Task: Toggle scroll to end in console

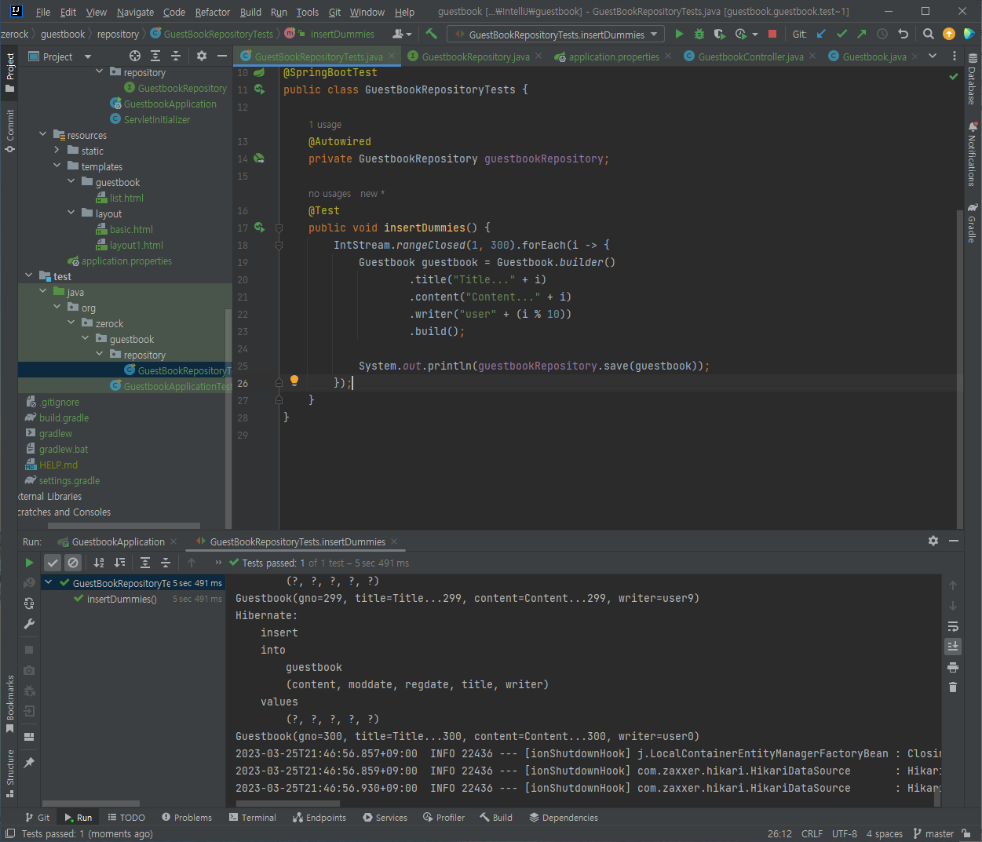Action: (x=953, y=647)
